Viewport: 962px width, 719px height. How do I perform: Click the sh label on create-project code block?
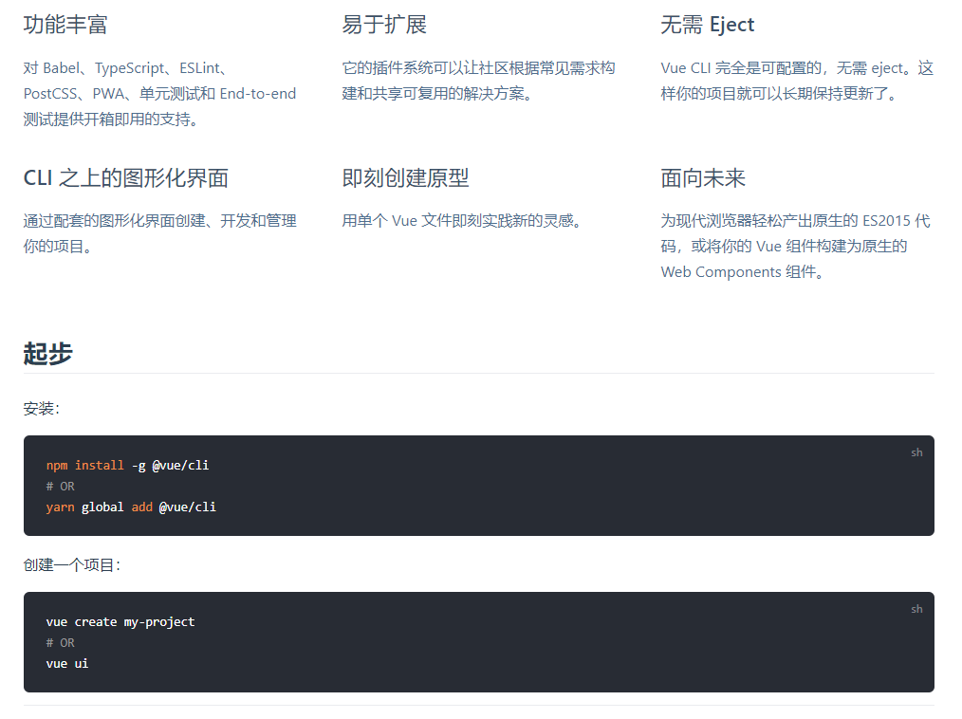tap(916, 609)
